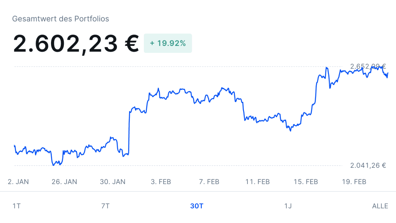Click the 2.652,09 € high price label
The width and height of the screenshot is (396, 223).
(368, 66)
